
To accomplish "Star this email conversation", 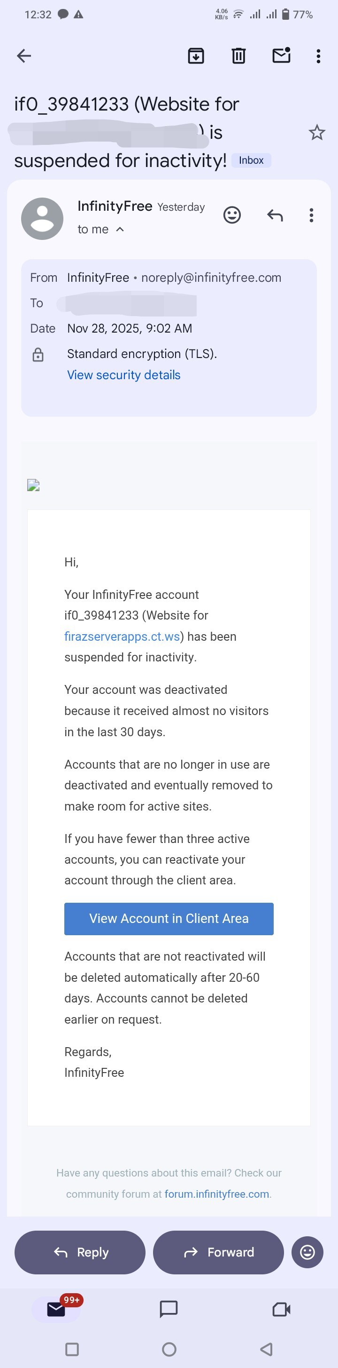I will [x=317, y=132].
